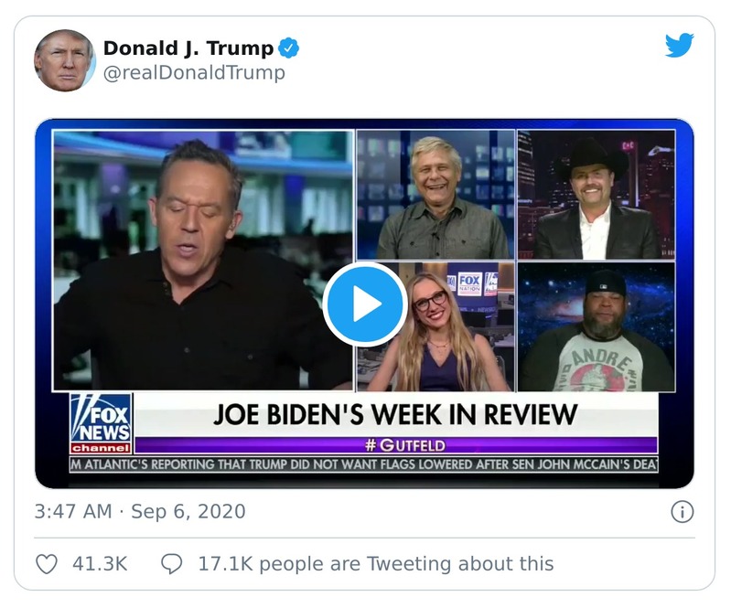Open the @realDonaldTrump handle link
731x608 pixels.
tap(194, 73)
